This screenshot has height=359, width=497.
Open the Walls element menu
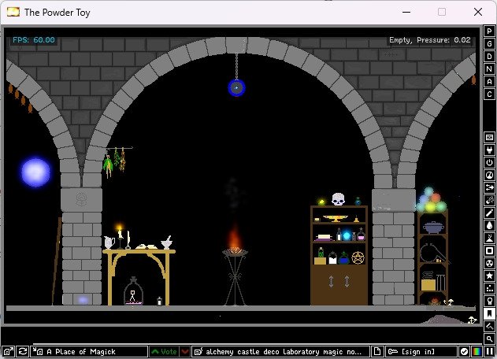(489, 137)
